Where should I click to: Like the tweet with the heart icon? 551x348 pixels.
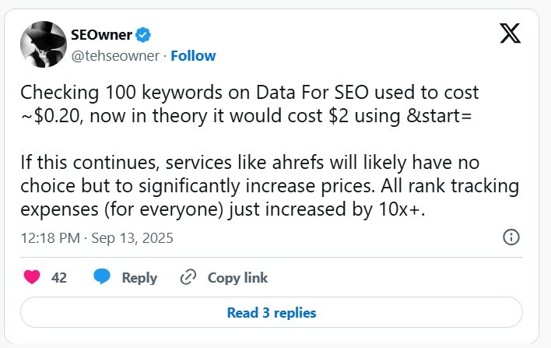32,277
